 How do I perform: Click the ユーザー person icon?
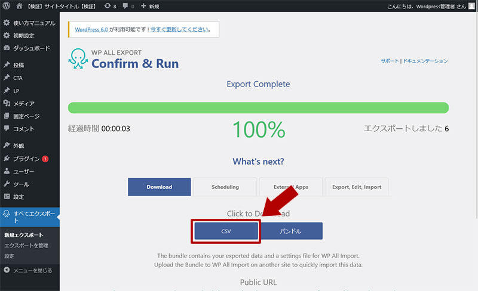(7, 171)
